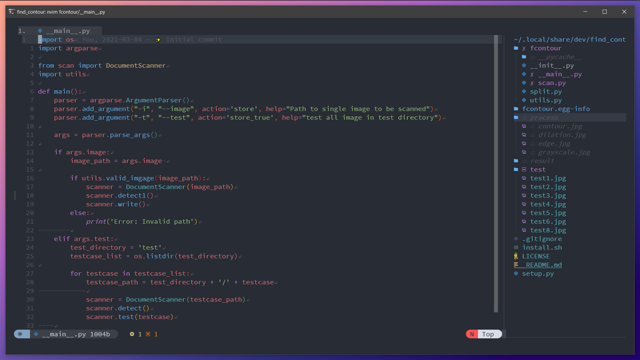Image resolution: width=640 pixels, height=360 pixels.
Task: Click the diagnostics warning icon in statusline
Action: (148, 334)
